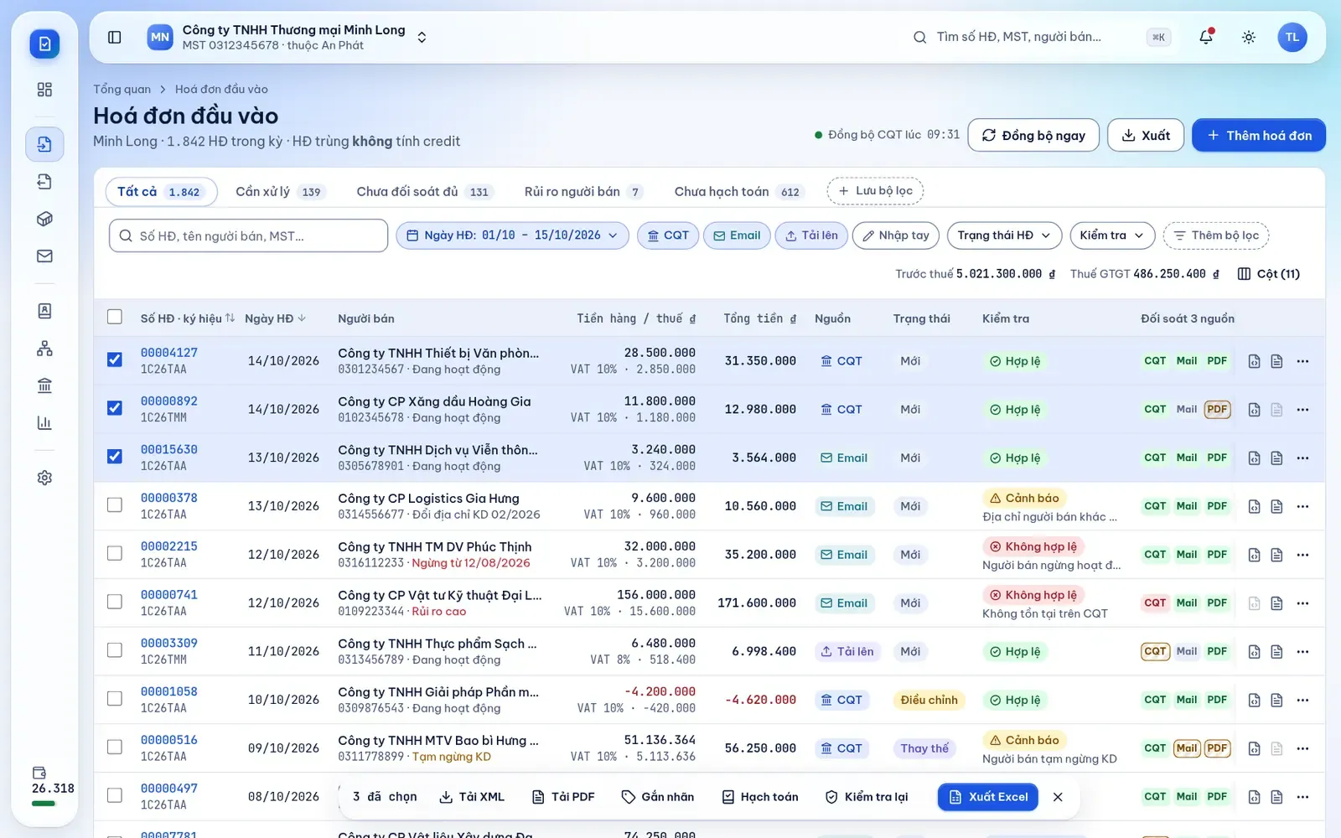Open the organization tree icon in sidebar
Viewport: 1341px width, 838px height.
(x=44, y=349)
